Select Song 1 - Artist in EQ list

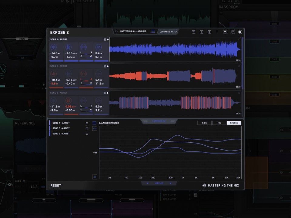[61, 123]
